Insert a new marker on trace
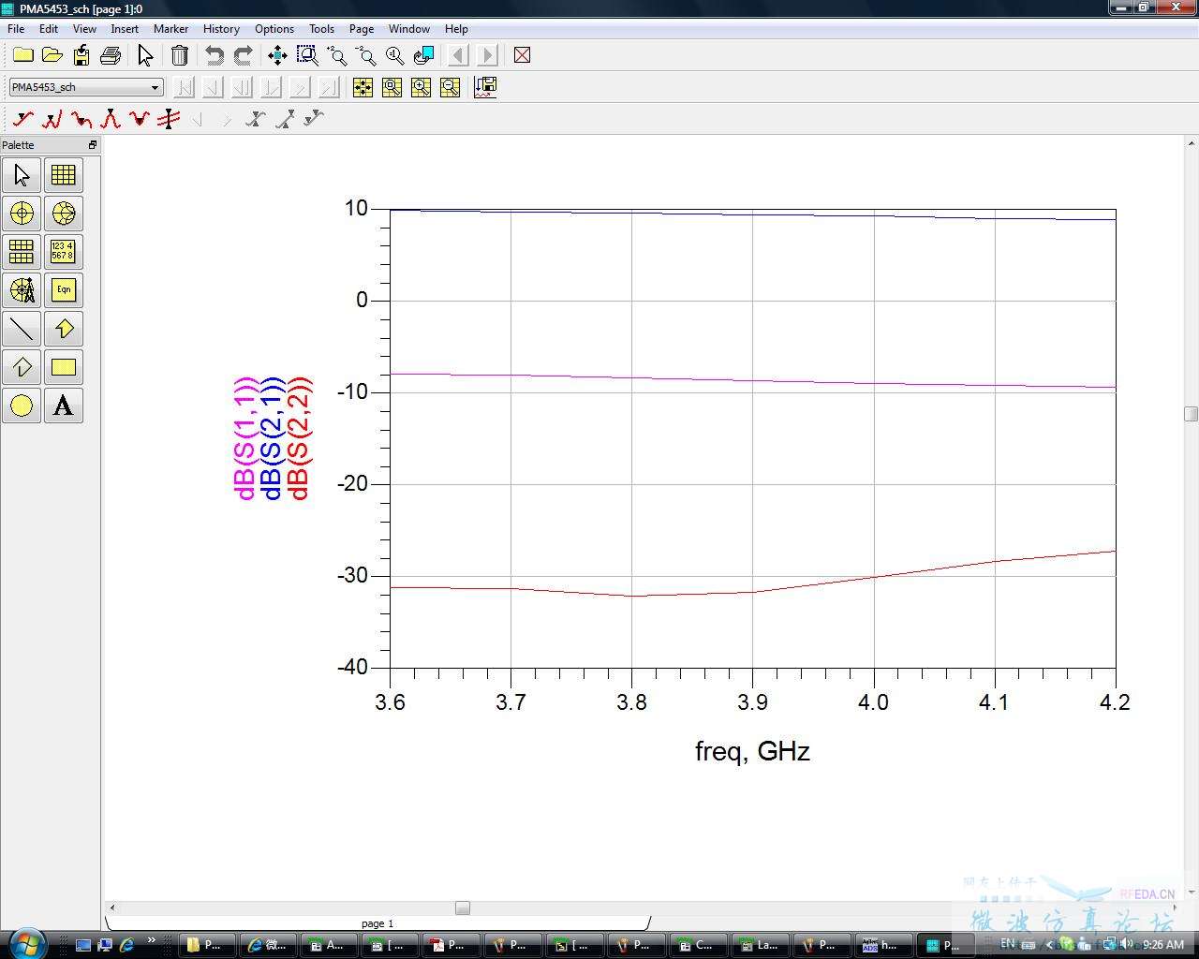This screenshot has width=1199, height=959. point(23,119)
